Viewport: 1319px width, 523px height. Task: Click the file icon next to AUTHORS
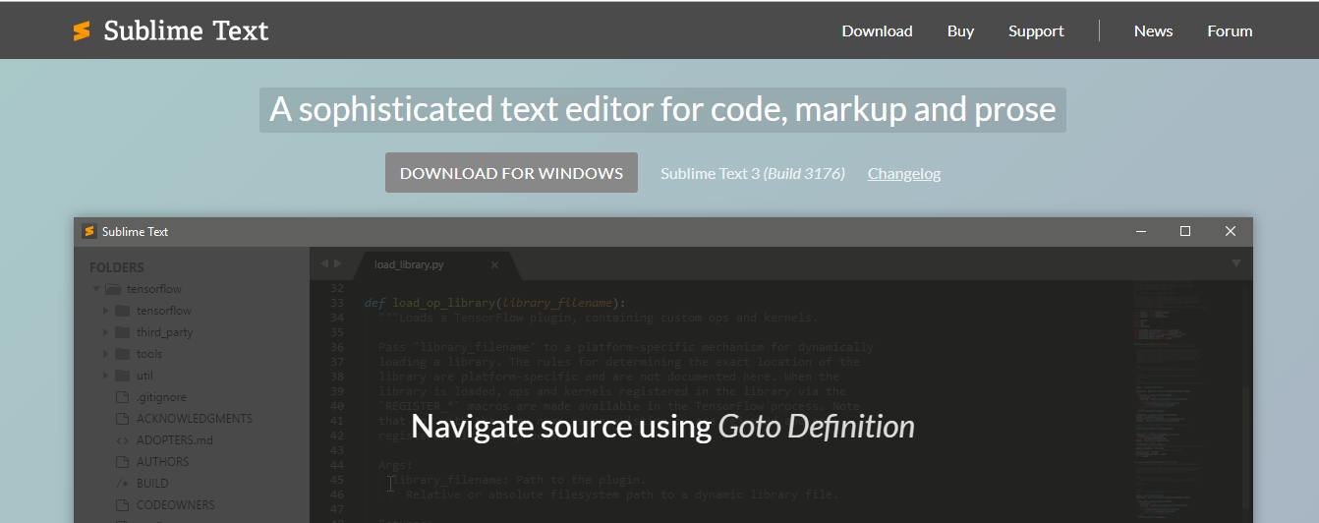122,462
